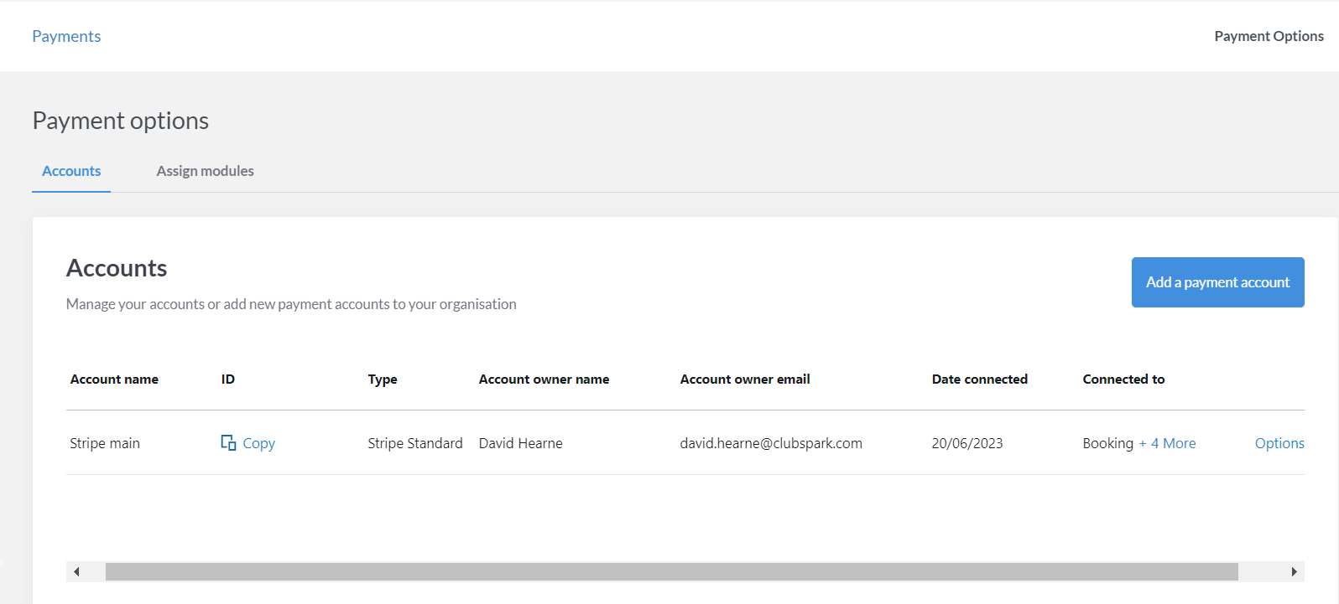Click the Connected to column header
Image resolution: width=1339 pixels, height=604 pixels.
click(1123, 379)
